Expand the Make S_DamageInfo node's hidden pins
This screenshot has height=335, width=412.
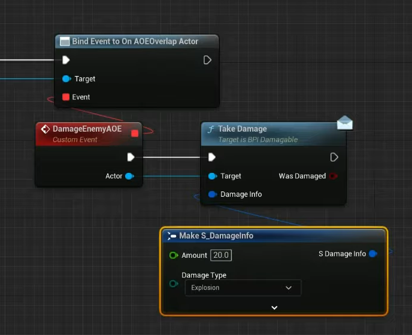[x=274, y=307]
